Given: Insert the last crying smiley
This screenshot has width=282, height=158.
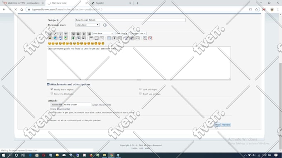Looking at the screenshot, I should (x=103, y=43).
